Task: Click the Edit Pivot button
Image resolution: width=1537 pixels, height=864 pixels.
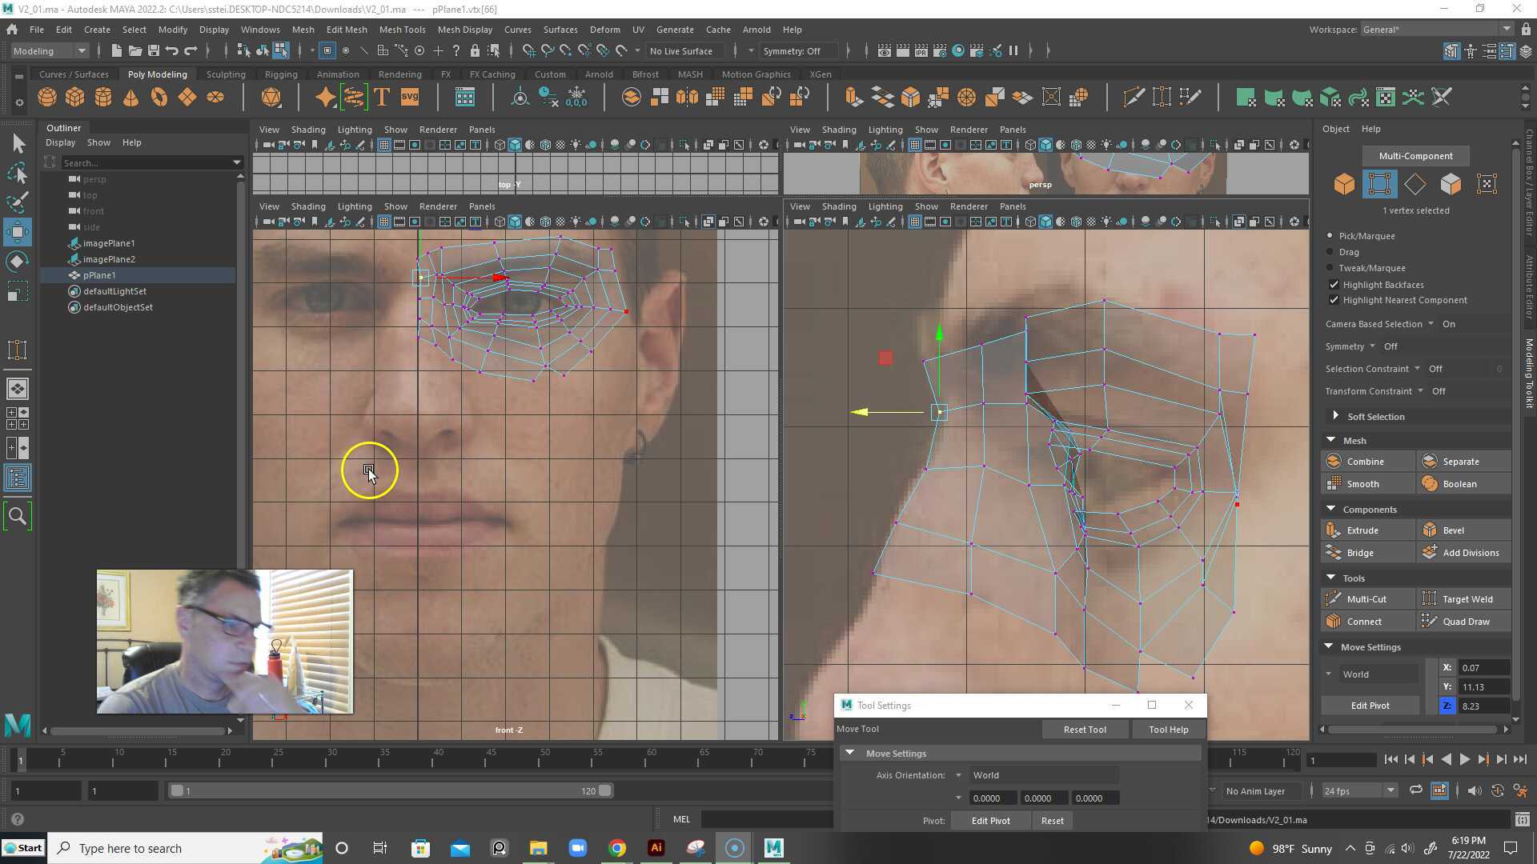Action: [1370, 705]
